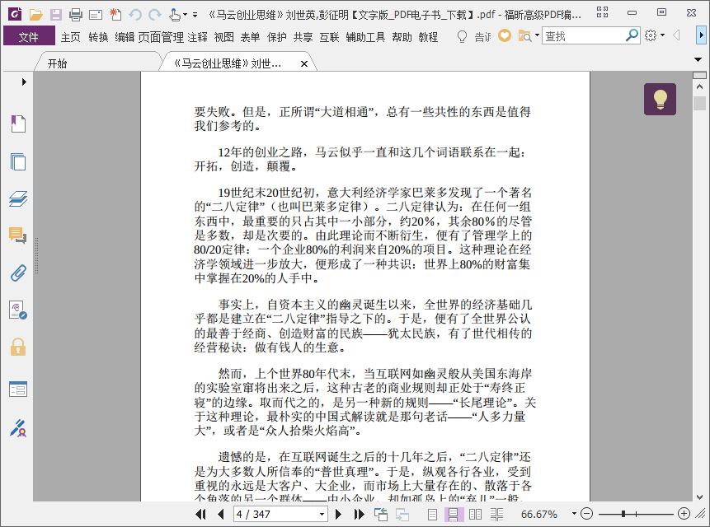Select continuous facing view mode
Image resolution: width=710 pixels, height=527 pixels.
click(x=496, y=515)
